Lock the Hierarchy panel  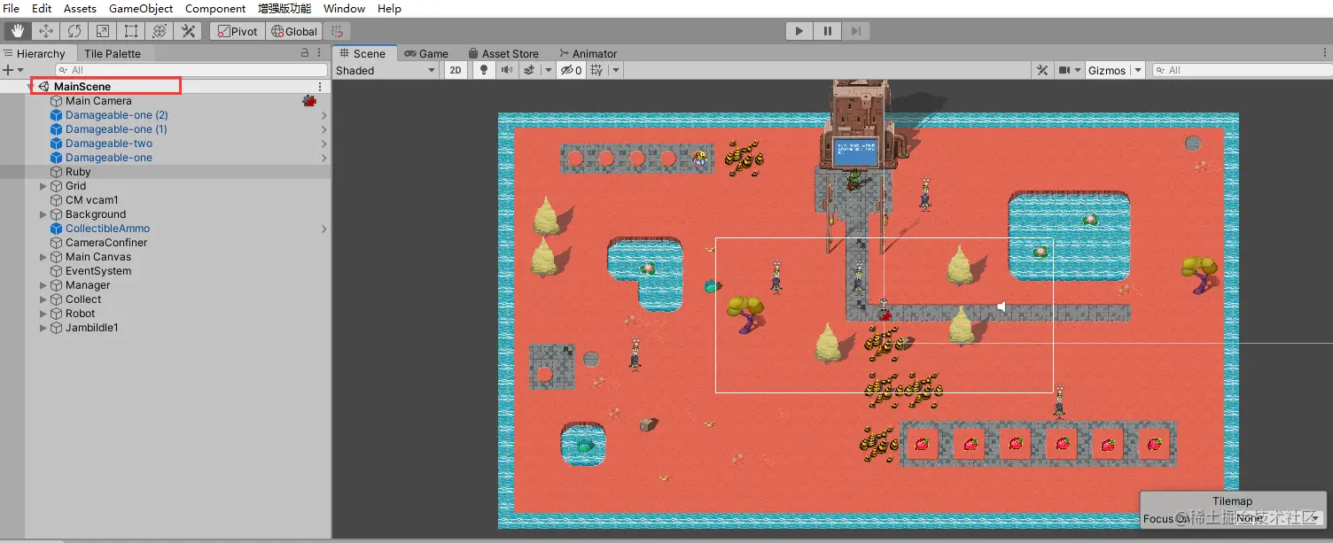(305, 53)
